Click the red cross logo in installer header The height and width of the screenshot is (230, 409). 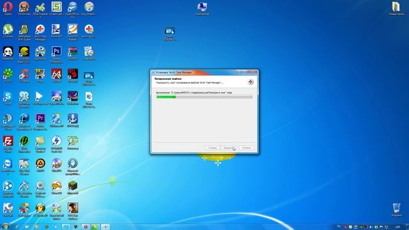click(x=251, y=82)
